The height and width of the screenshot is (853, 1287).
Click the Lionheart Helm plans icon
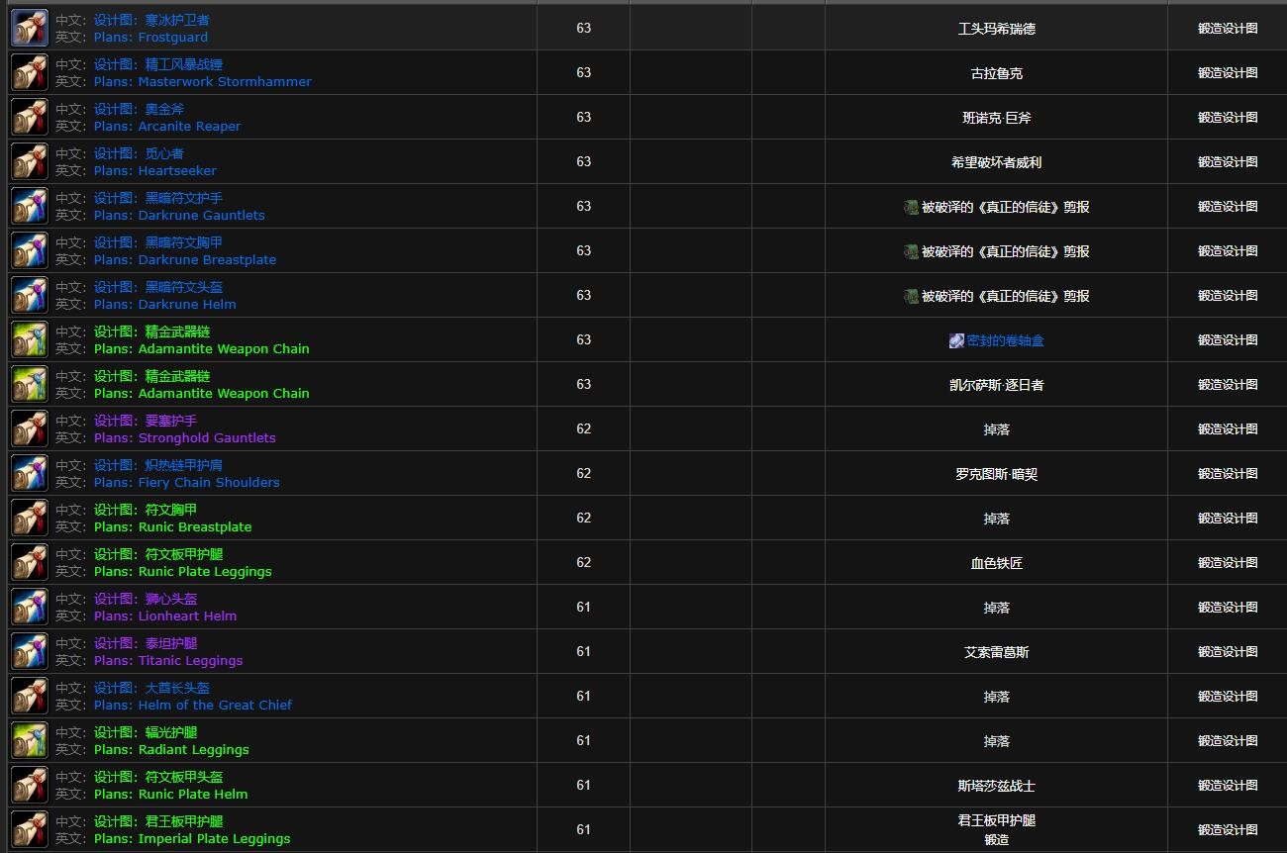tap(30, 608)
